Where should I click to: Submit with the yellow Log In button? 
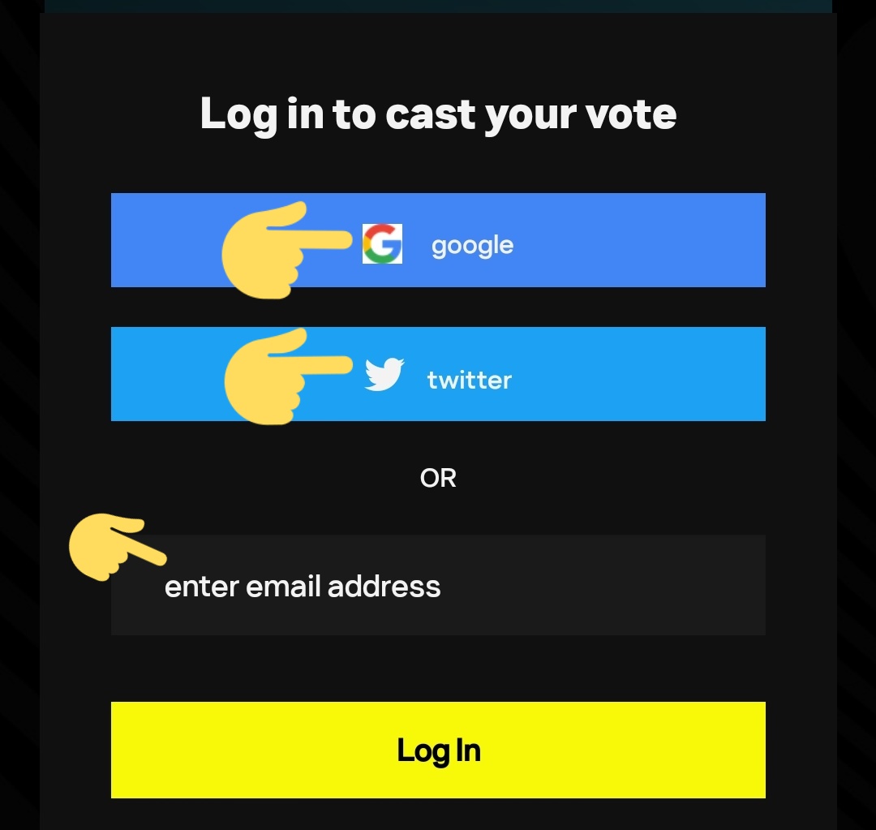[438, 750]
